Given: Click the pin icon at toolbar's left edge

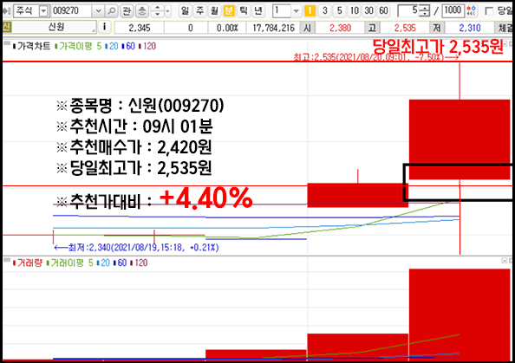Looking at the screenshot, I should coord(6,11).
